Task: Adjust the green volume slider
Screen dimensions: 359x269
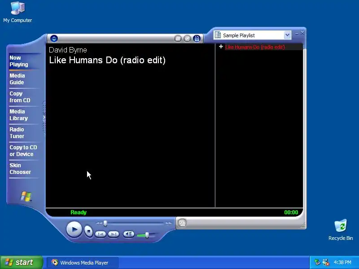Action: click(147, 235)
